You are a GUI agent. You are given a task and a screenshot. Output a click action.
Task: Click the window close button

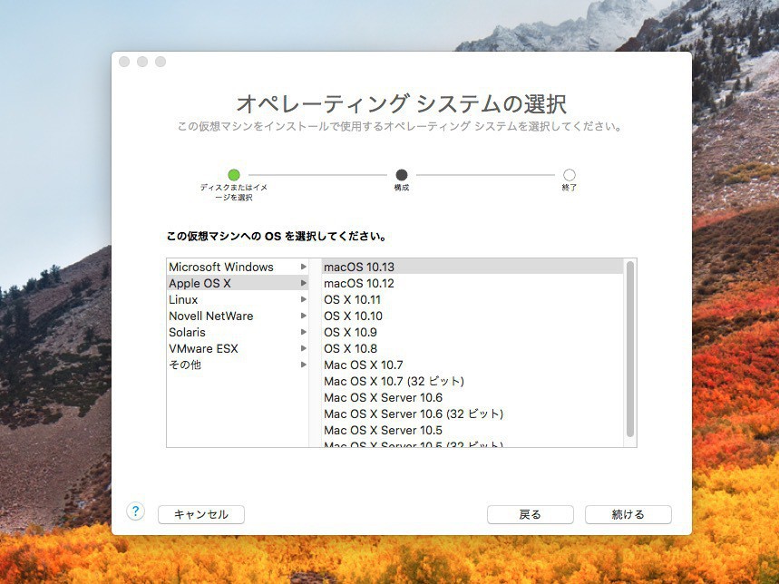pos(124,62)
